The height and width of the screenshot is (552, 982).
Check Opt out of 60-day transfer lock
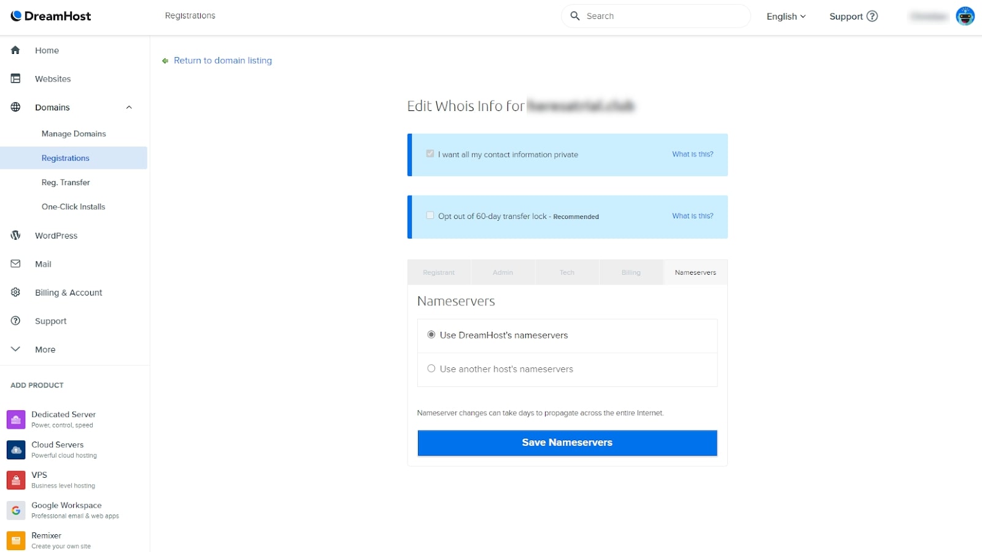430,215
